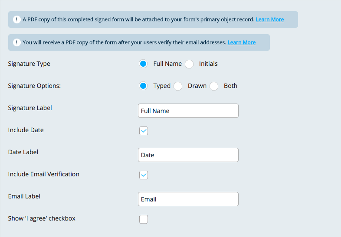This screenshot has width=341, height=237.
Task: Click the "Include Email Verification" label text
Action: (43, 174)
